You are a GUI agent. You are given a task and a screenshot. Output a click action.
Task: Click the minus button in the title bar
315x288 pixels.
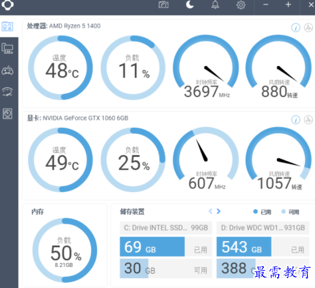266,4
